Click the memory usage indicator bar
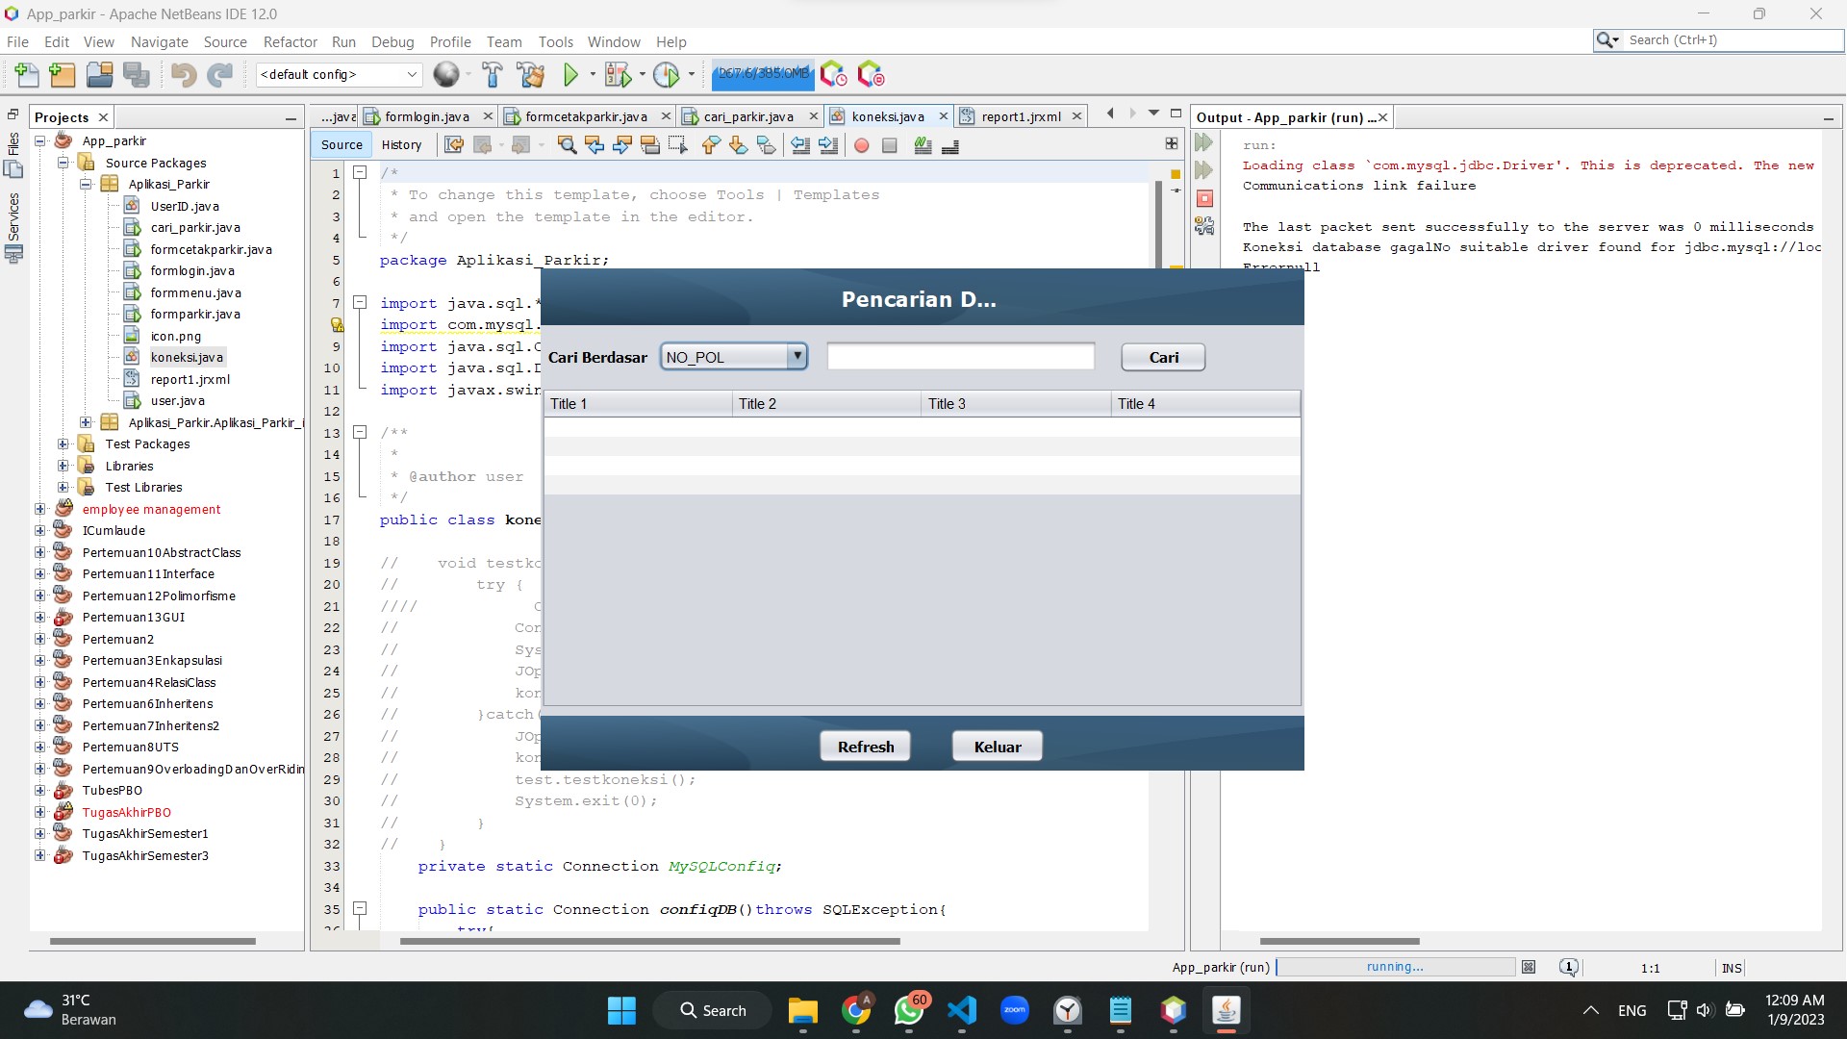Viewport: 1847px width, 1039px height. coord(764,73)
